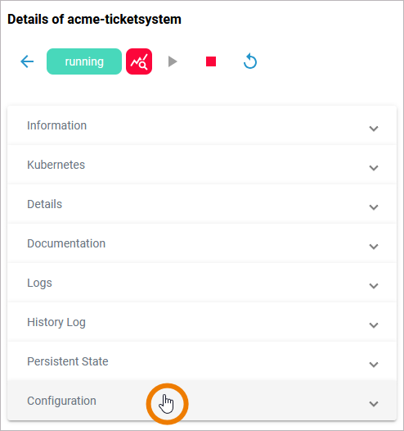404x431 pixels.
Task: Select the Documentation panel header
Action: (202, 243)
